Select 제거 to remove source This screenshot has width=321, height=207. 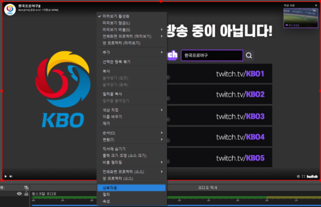[x=131, y=123]
